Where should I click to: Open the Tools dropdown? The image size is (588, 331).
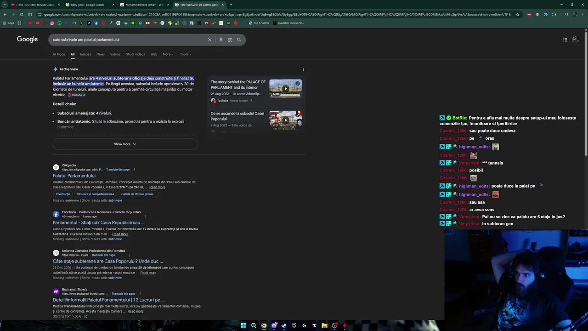point(186,54)
